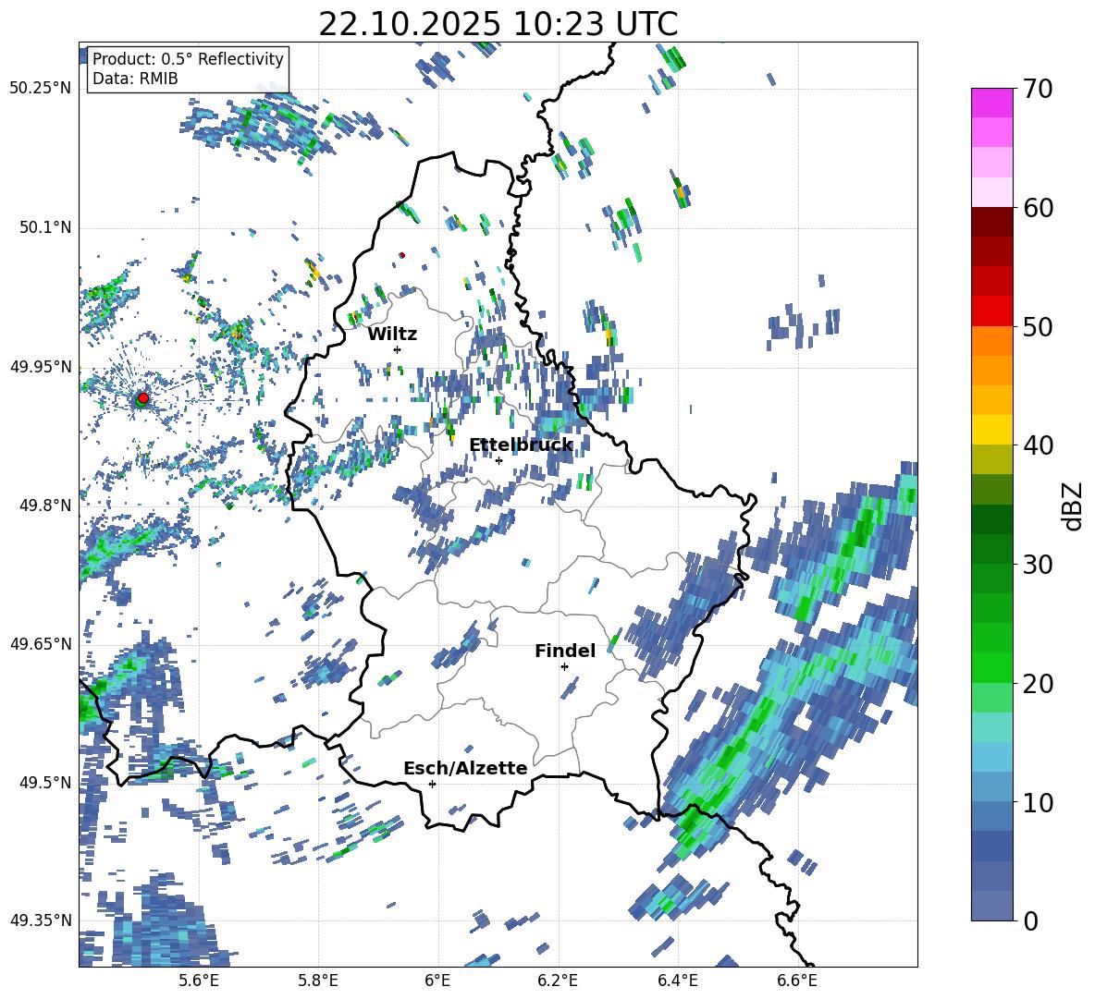Select the Esch/Alzette city label
The height and width of the screenshot is (999, 1095).
click(x=465, y=768)
